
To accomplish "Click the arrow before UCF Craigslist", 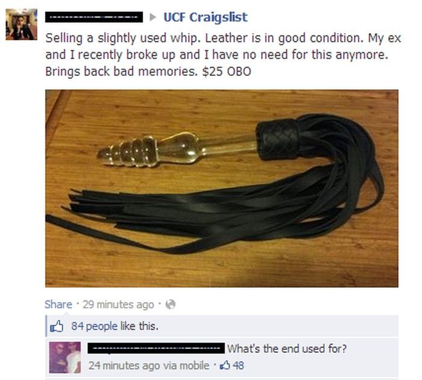I will pyautogui.click(x=153, y=17).
